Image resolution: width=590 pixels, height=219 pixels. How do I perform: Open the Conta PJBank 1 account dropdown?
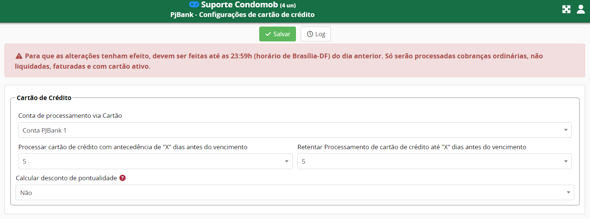(295, 130)
